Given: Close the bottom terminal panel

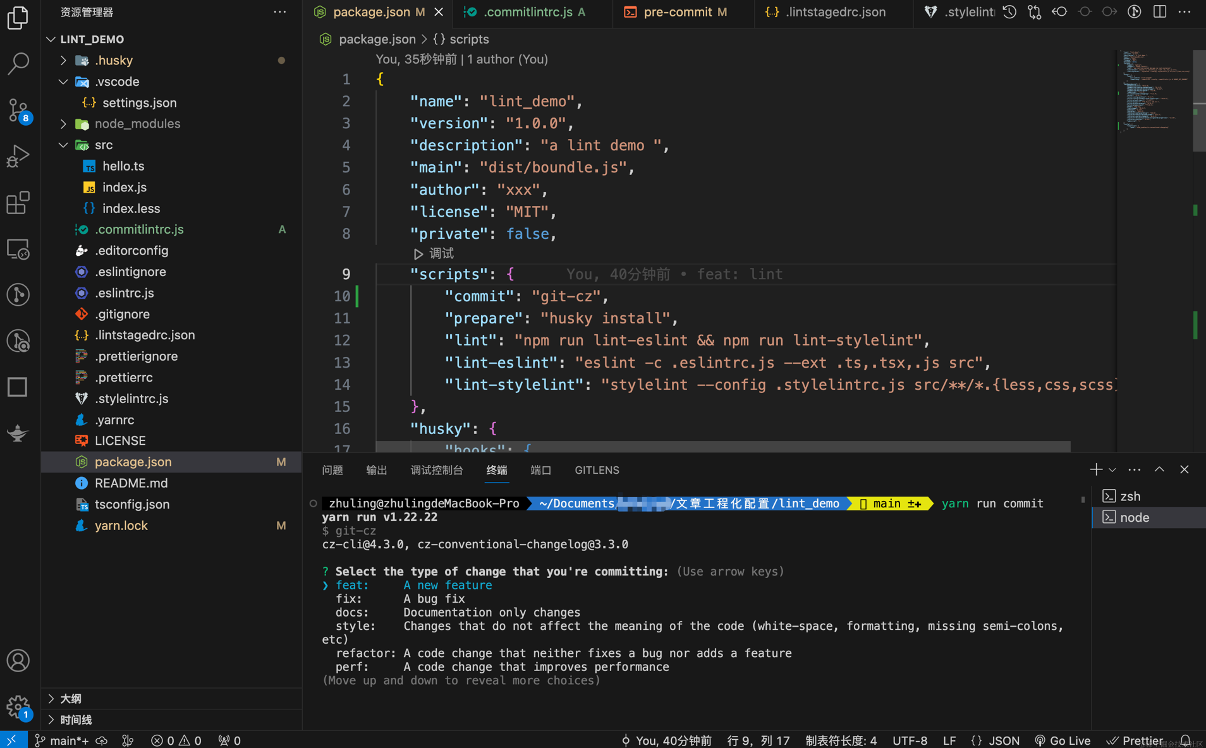Looking at the screenshot, I should point(1185,469).
